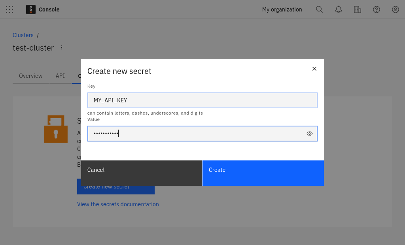Switch to the Overview tab
This screenshot has height=245, width=405.
pyautogui.click(x=30, y=75)
